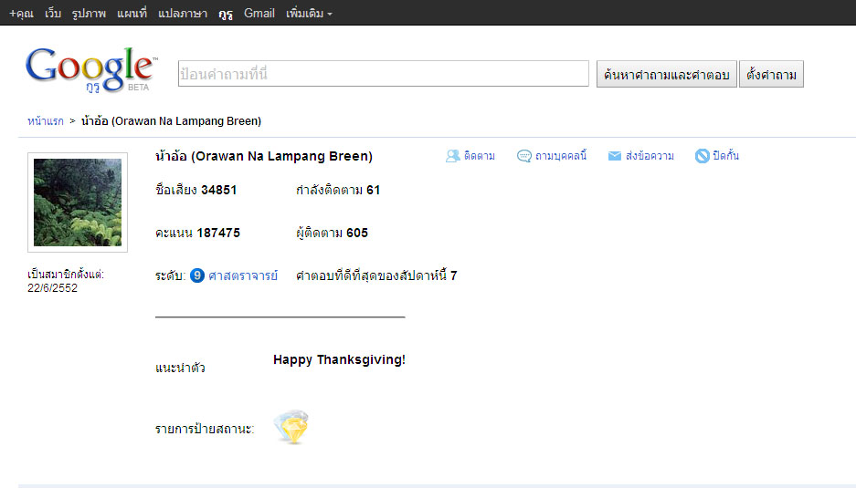856x488 pixels.
Task: Click the ปิดกั้น block link
Action: tap(725, 156)
